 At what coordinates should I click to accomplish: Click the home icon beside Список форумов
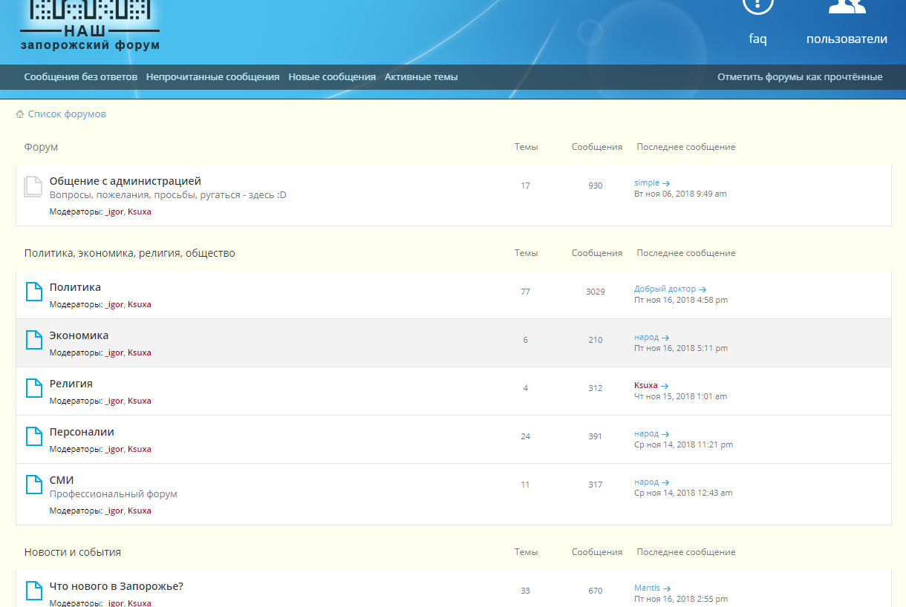[x=20, y=114]
